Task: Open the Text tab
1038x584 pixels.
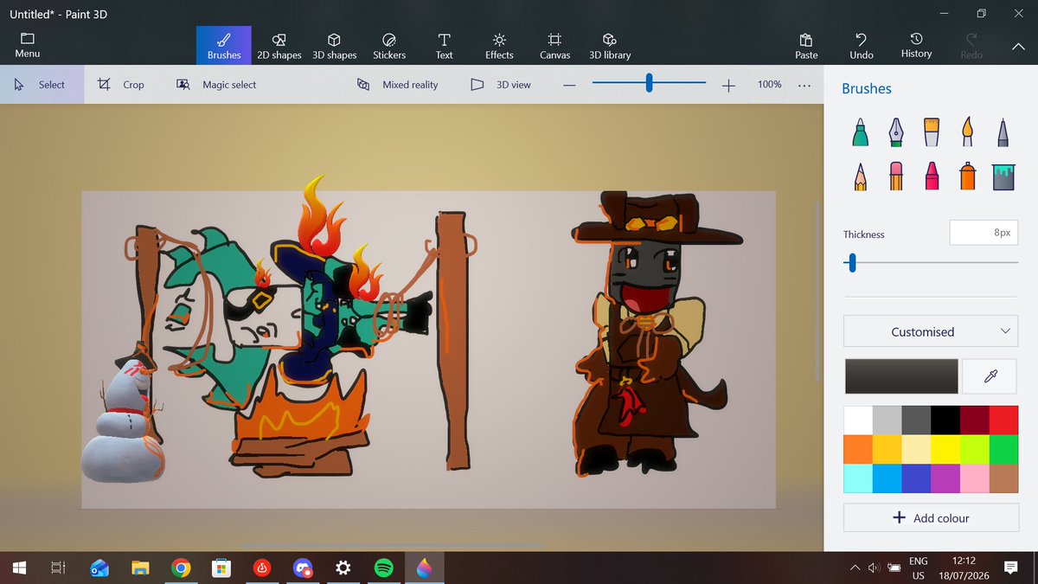Action: pyautogui.click(x=444, y=46)
